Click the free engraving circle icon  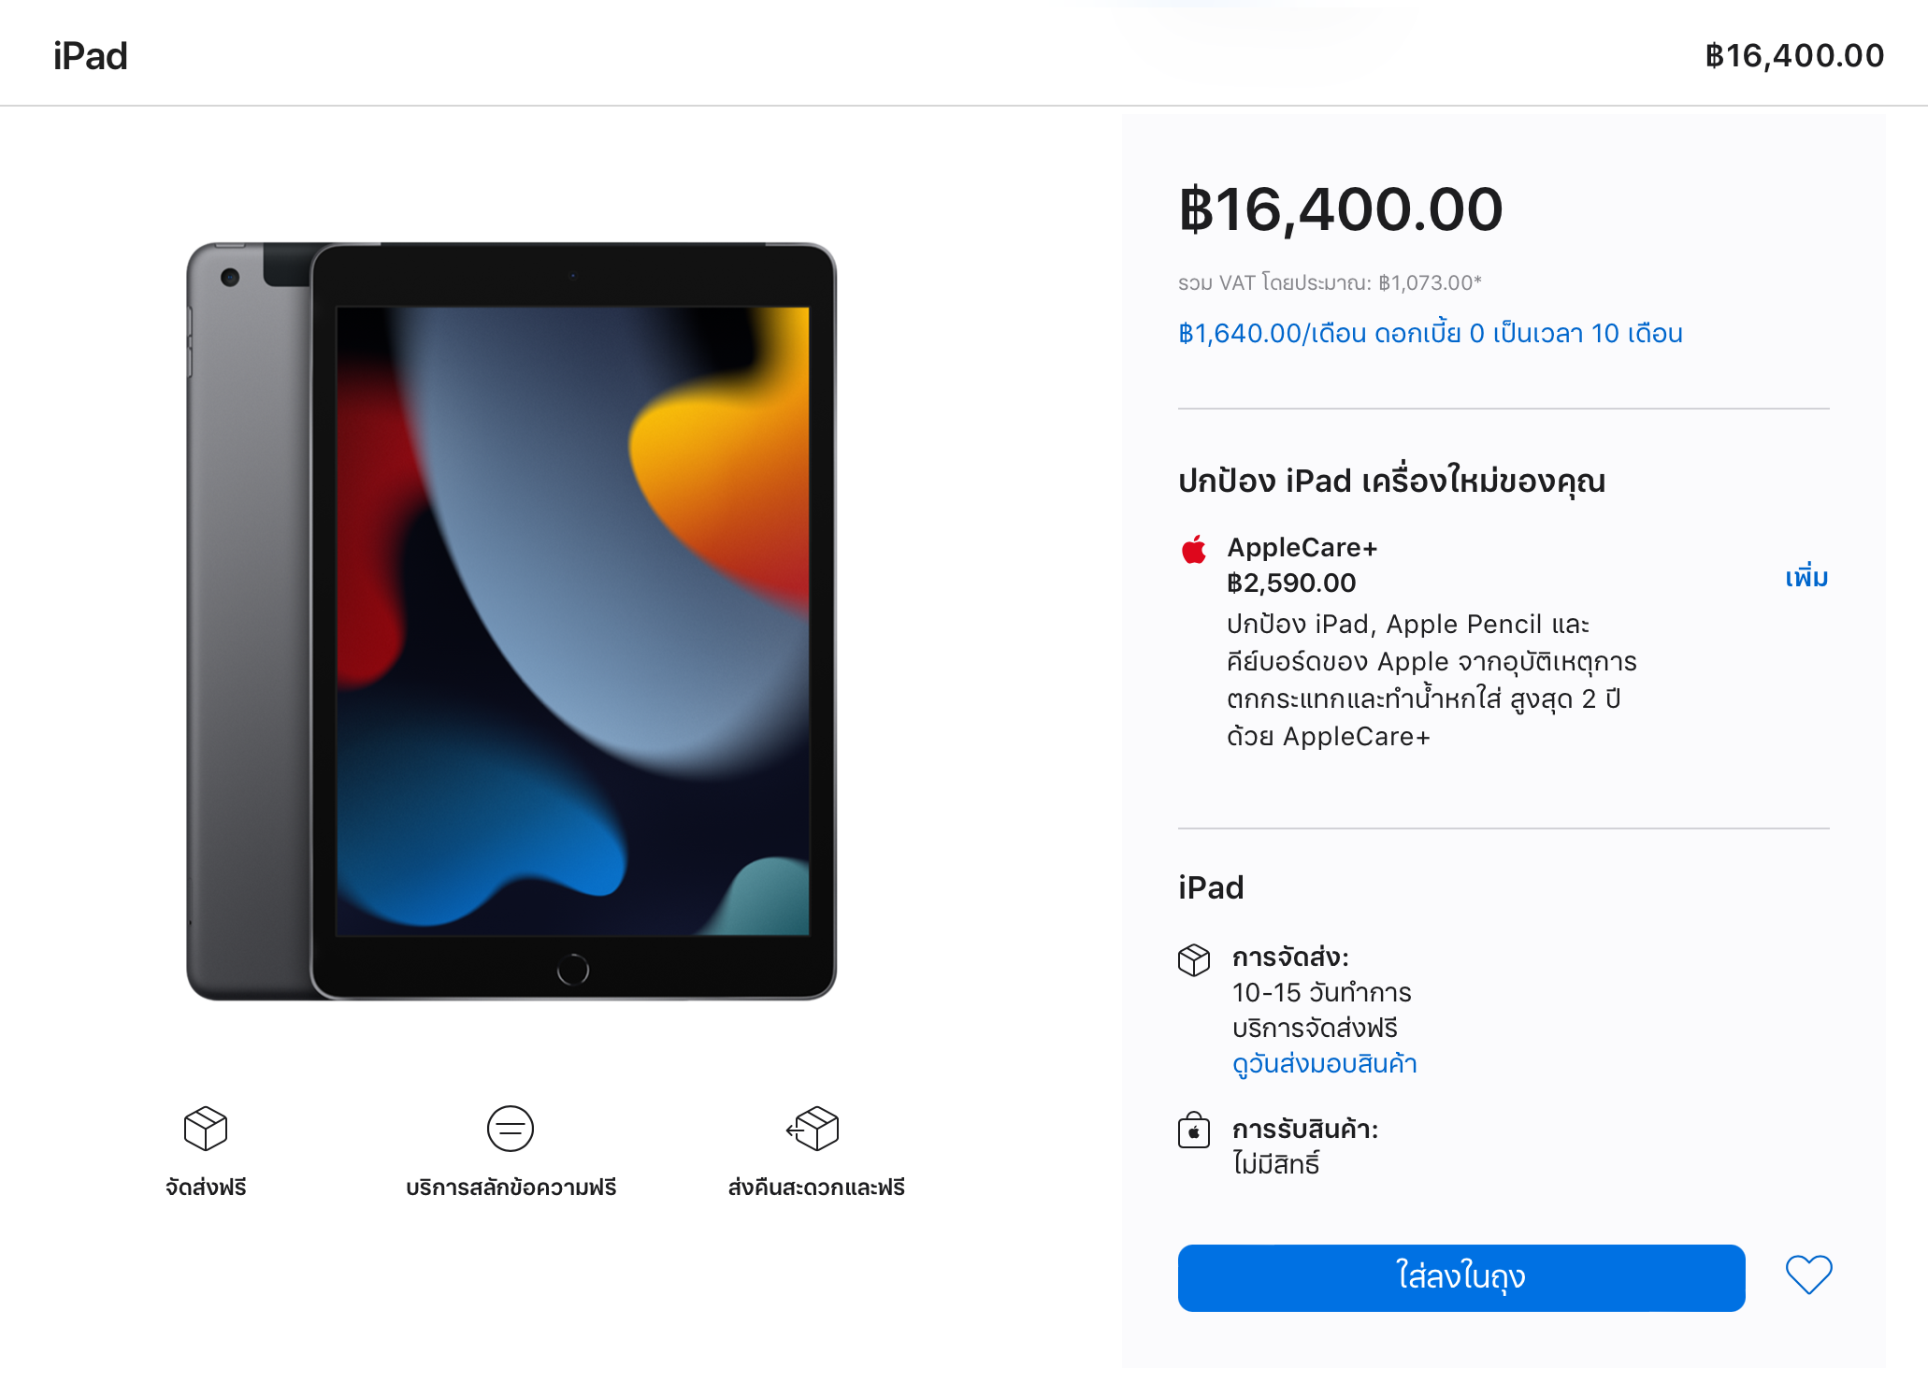(511, 1128)
